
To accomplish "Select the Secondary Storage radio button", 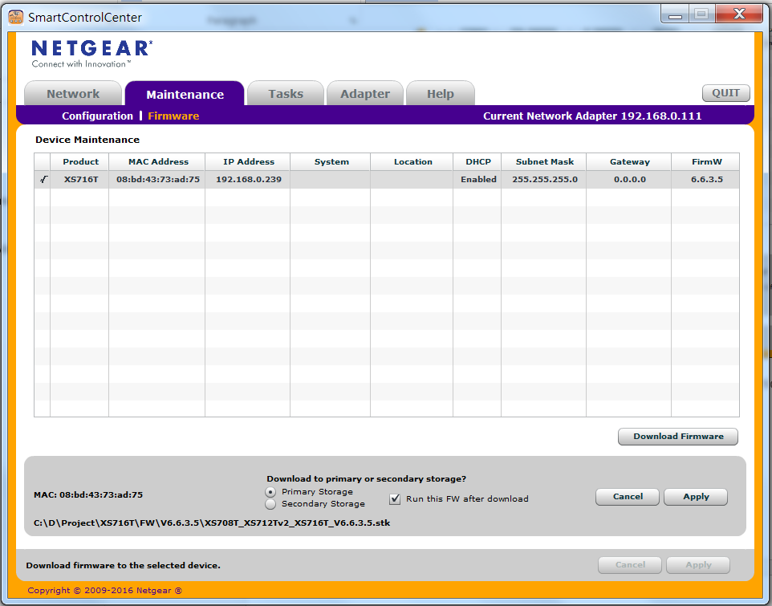I will (x=270, y=504).
